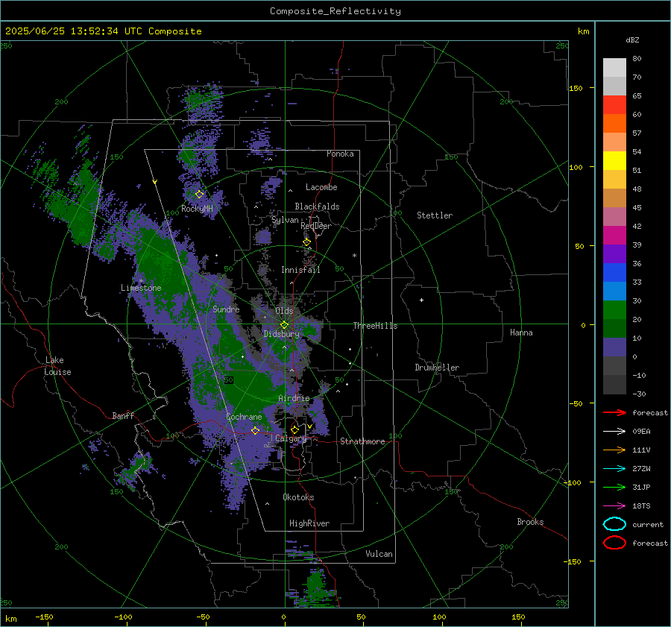Click the Hanna city label
Viewport: 671px width, 627px height.
[521, 333]
